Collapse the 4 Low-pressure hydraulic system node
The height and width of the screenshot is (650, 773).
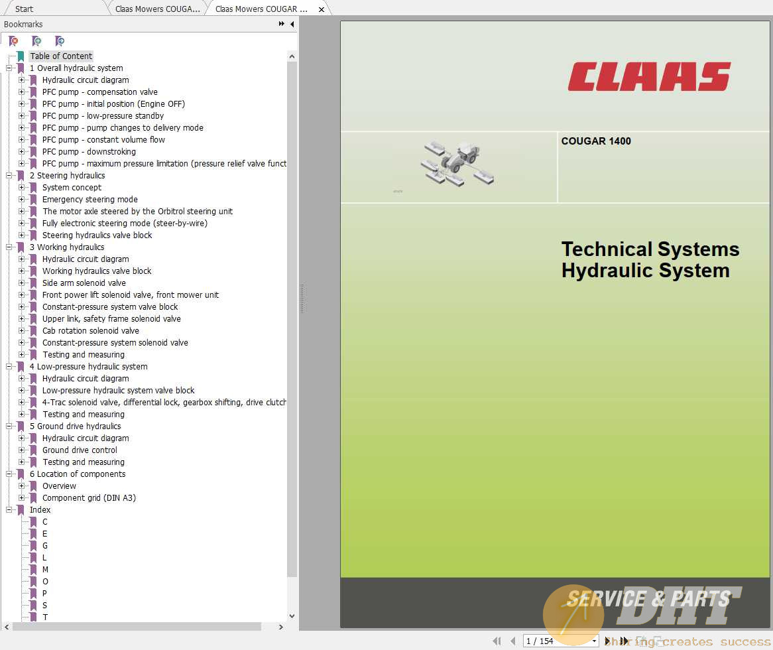point(9,366)
